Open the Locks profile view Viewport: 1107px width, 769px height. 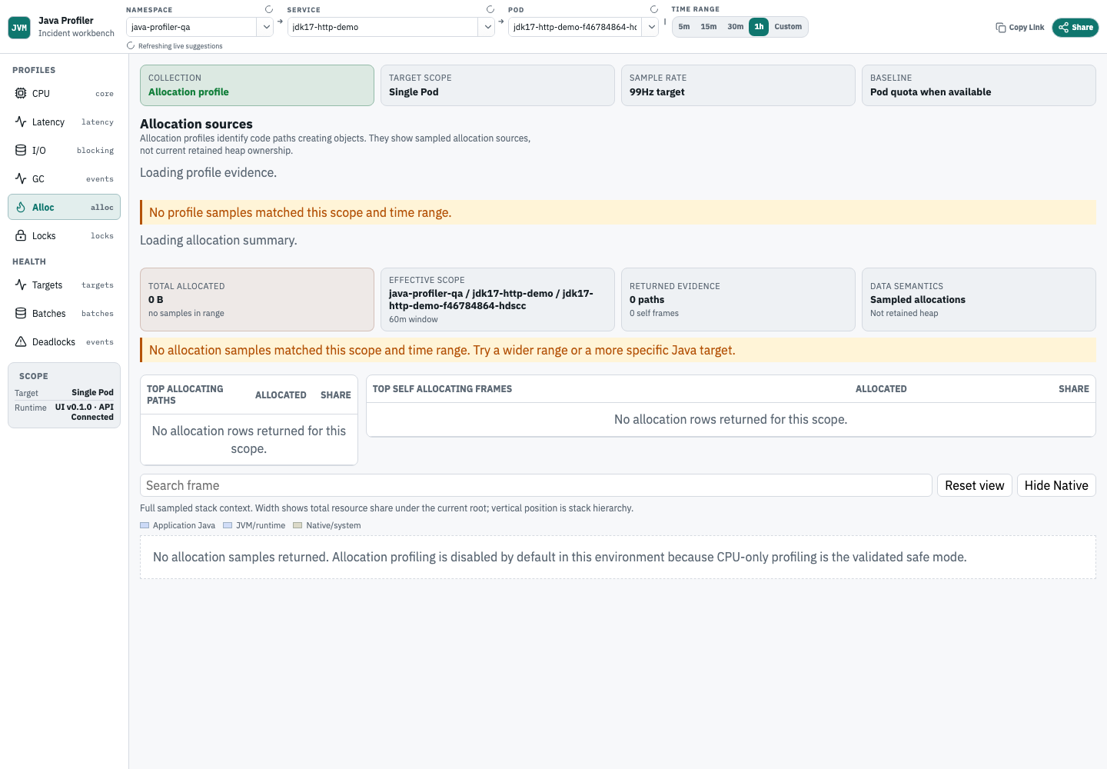point(65,235)
